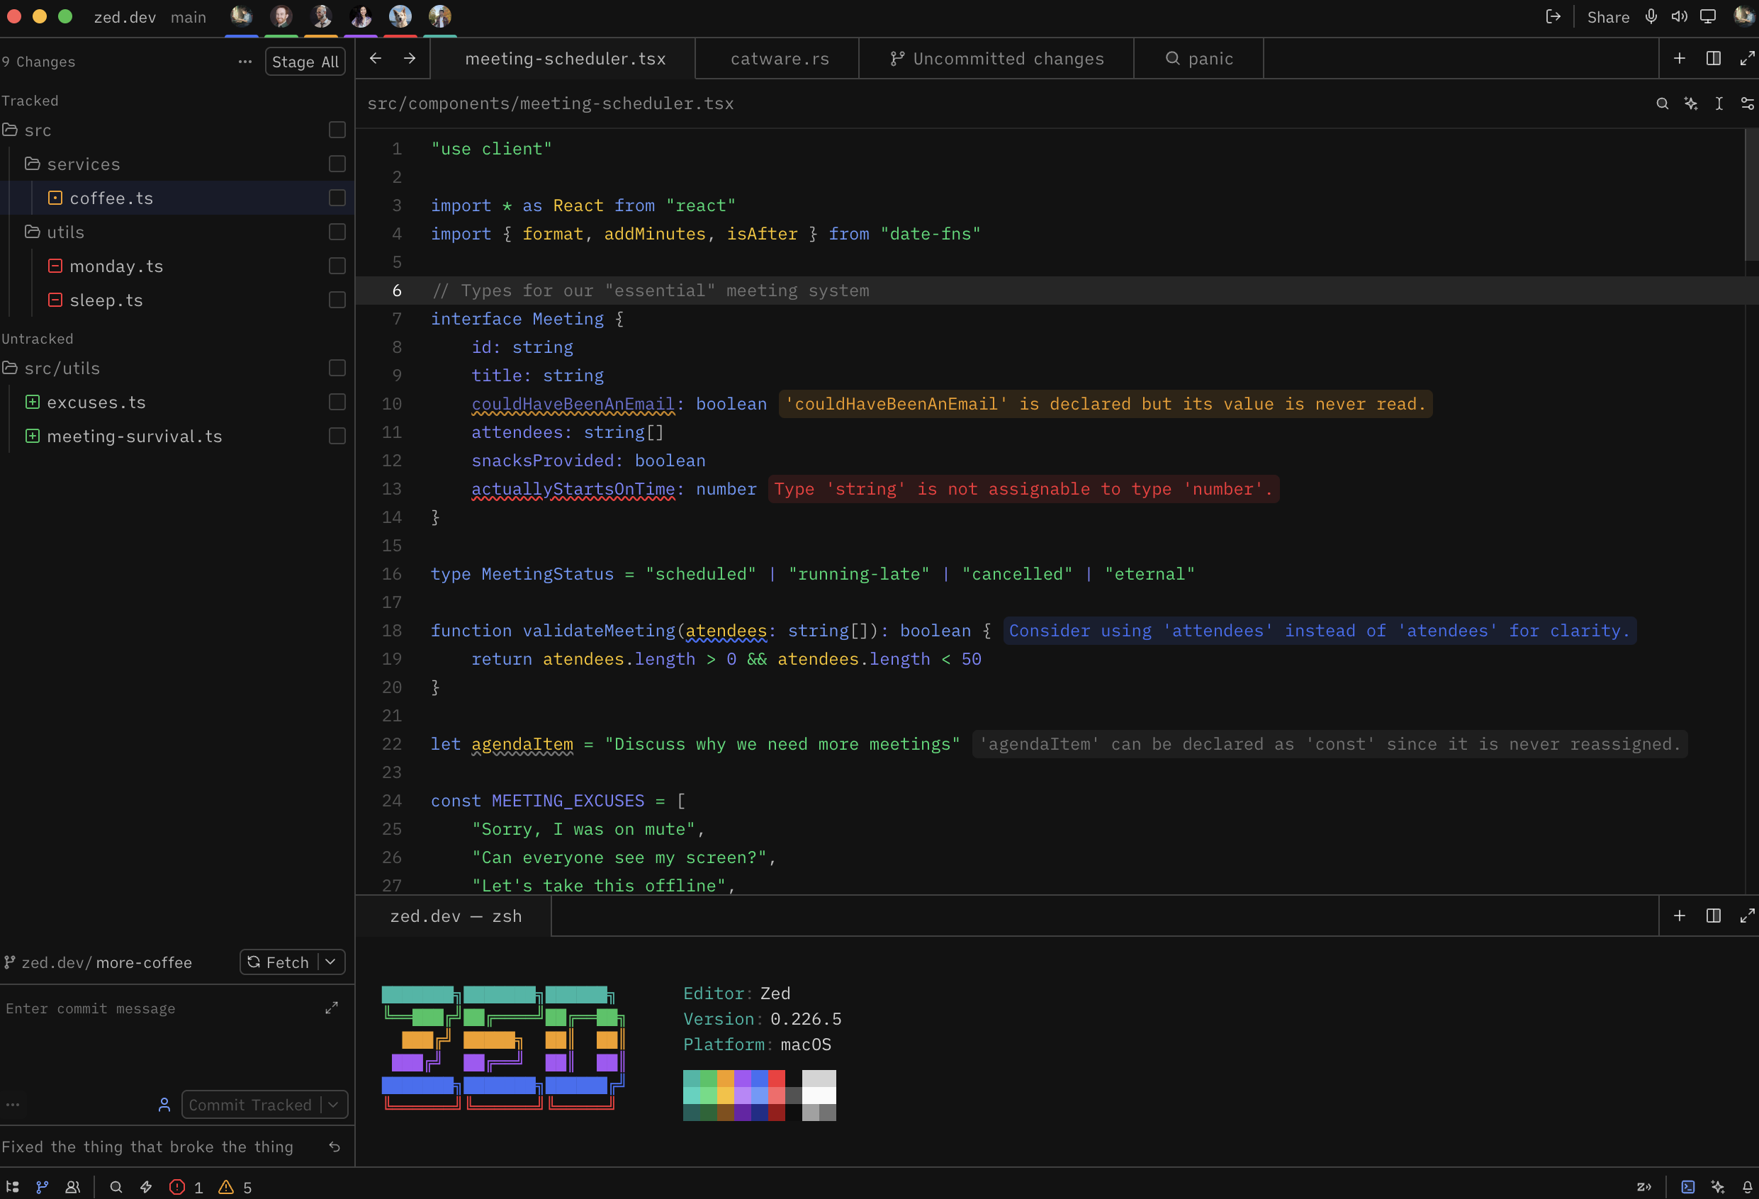1759x1199 pixels.
Task: Toggle speaker audio icon in title bar
Action: [1679, 17]
